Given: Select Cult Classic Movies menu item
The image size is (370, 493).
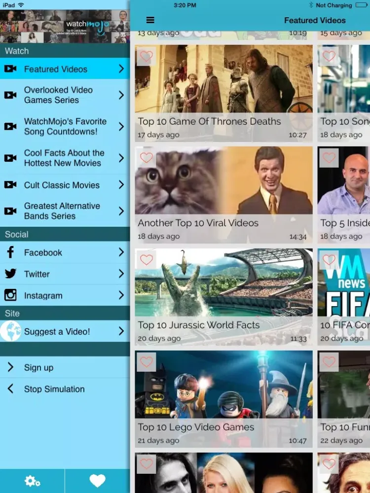Looking at the screenshot, I should pos(65,184).
